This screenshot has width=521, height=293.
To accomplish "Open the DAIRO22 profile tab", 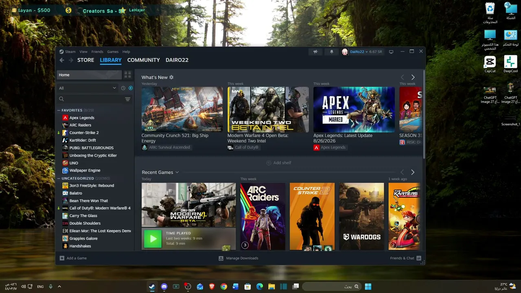I will [x=177, y=60].
